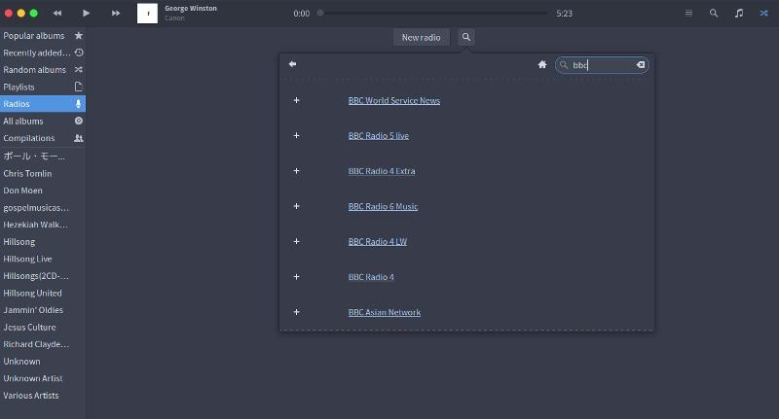Click the search icon beside New radio
The height and width of the screenshot is (419, 779).
pos(466,37)
